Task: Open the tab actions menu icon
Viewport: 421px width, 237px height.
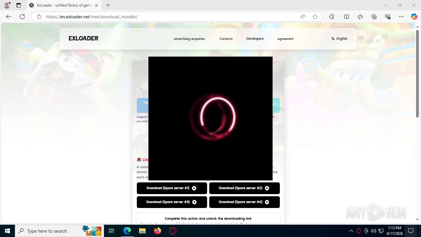Action: pos(19,5)
